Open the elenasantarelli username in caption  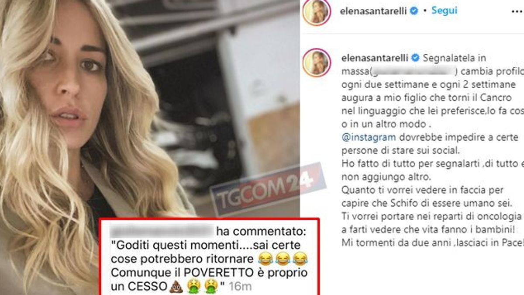374,58
